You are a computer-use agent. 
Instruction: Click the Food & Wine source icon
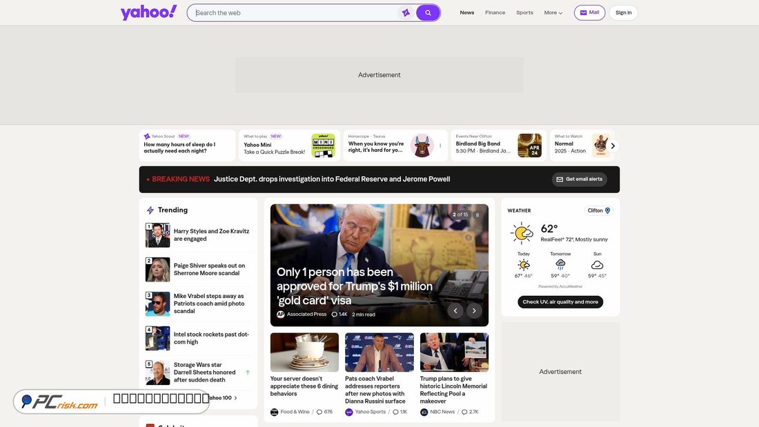click(274, 412)
